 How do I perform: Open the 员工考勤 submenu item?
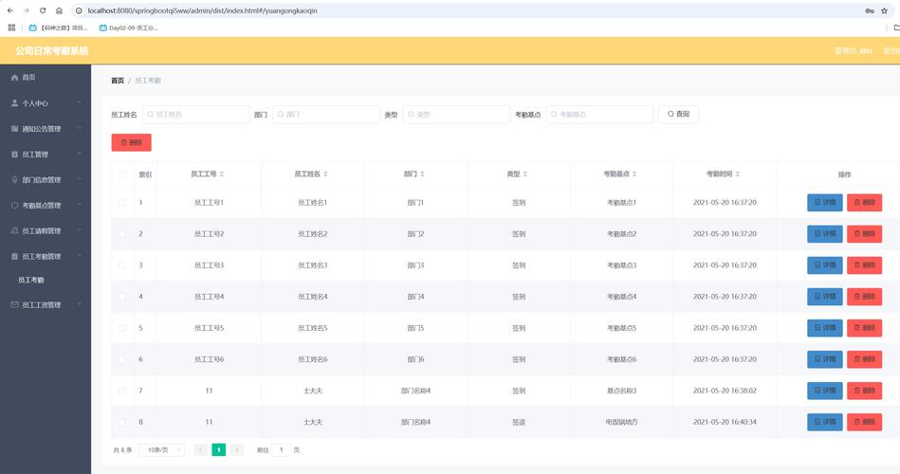point(31,280)
